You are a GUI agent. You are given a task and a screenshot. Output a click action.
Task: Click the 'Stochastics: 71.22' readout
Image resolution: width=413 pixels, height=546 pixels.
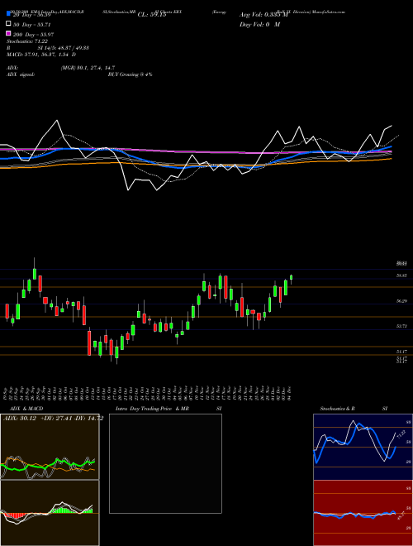(27, 41)
